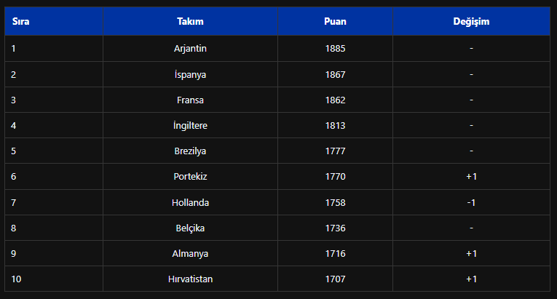This screenshot has height=299, width=557.
Task: Select the İngiltere team cell
Action: pyautogui.click(x=191, y=126)
